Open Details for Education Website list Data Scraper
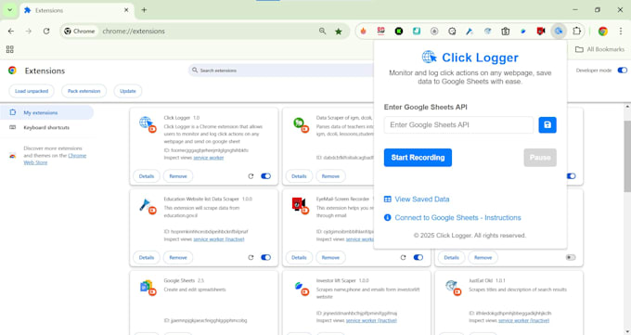 147,257
